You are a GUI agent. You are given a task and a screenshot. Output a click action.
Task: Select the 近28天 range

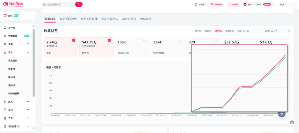(x=208, y=31)
